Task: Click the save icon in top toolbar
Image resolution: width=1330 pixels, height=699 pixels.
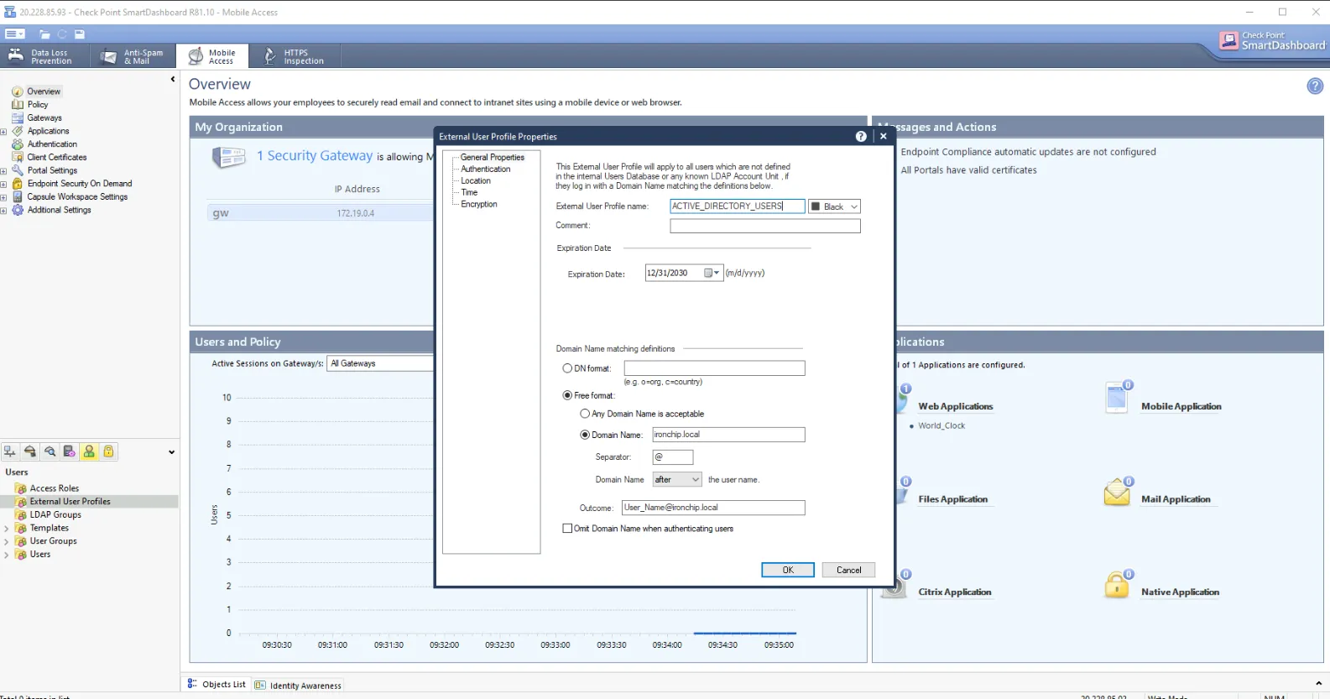Action: 80,34
